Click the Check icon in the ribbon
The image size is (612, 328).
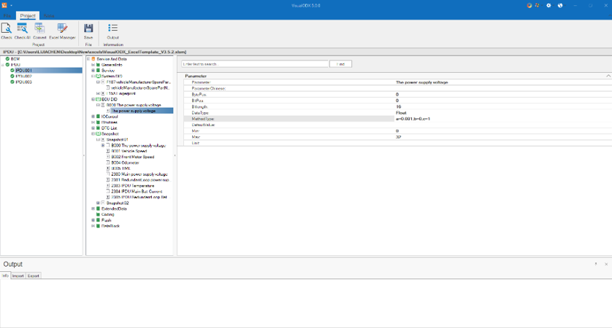(6, 29)
